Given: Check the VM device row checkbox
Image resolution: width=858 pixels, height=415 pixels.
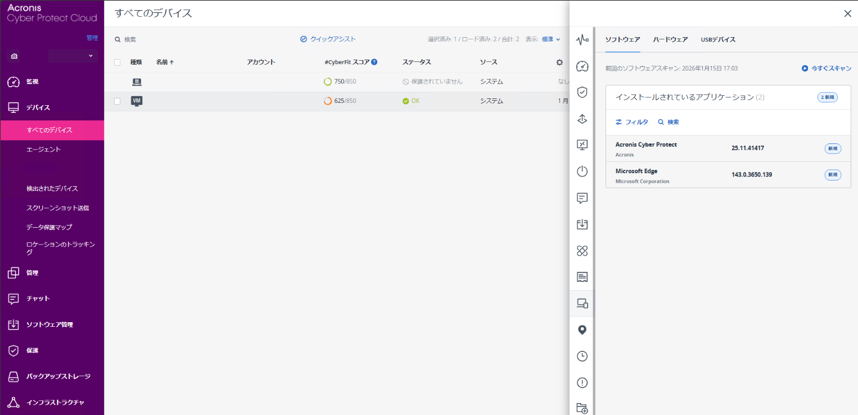Looking at the screenshot, I should point(118,101).
